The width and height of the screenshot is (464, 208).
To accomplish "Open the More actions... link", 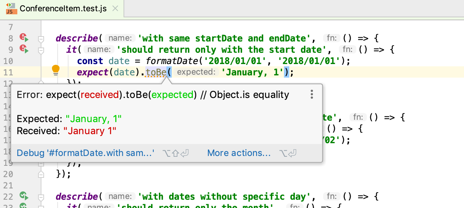I will click(x=239, y=153).
